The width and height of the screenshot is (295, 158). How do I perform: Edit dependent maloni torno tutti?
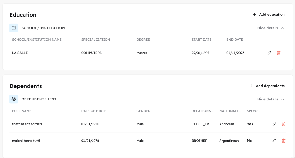[x=274, y=141]
